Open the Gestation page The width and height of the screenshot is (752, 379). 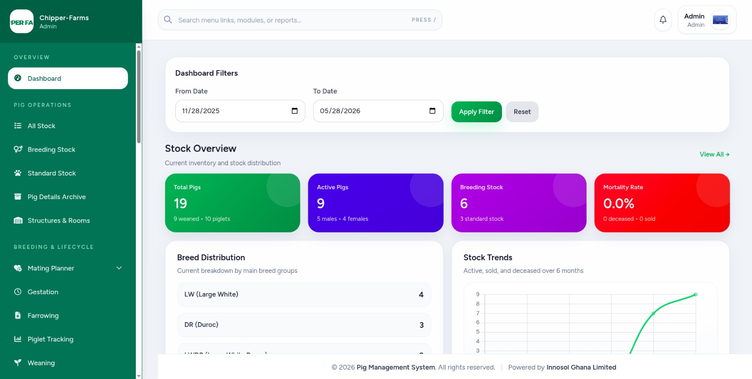click(68, 292)
